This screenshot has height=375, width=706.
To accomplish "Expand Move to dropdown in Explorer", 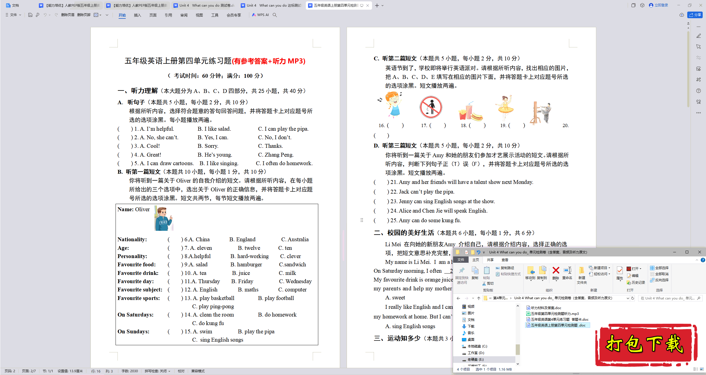I will (531, 280).
